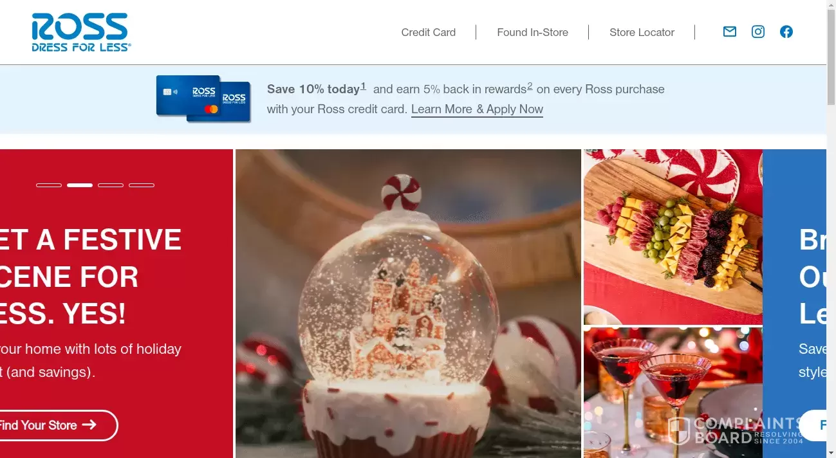The height and width of the screenshot is (458, 836).
Task: Open the email envelope icon
Action: pos(729,32)
